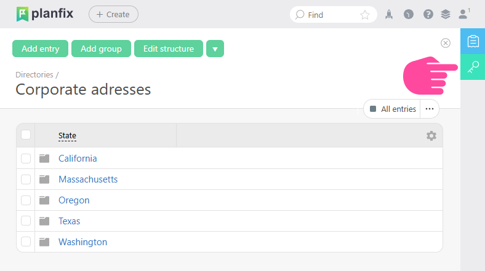Viewport: 485px width, 271px height.
Task: Click the star favorites icon in search
Action: click(365, 15)
